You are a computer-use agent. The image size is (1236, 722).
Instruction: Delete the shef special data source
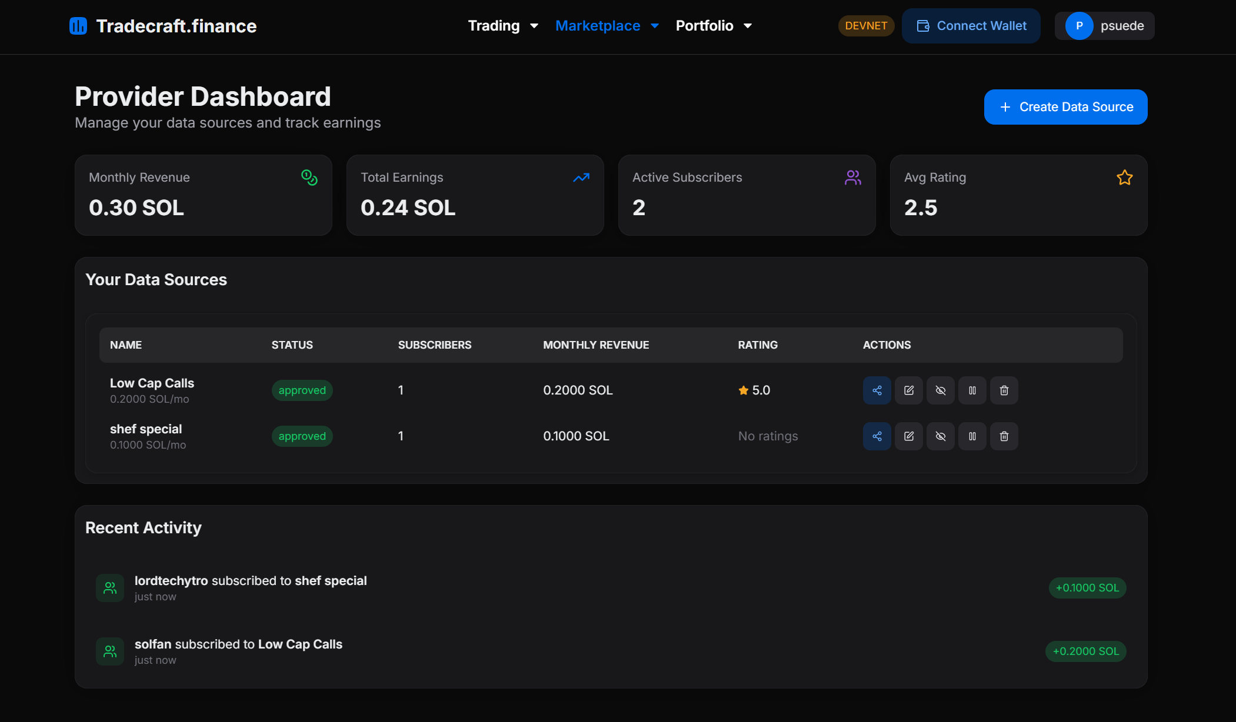point(1004,436)
